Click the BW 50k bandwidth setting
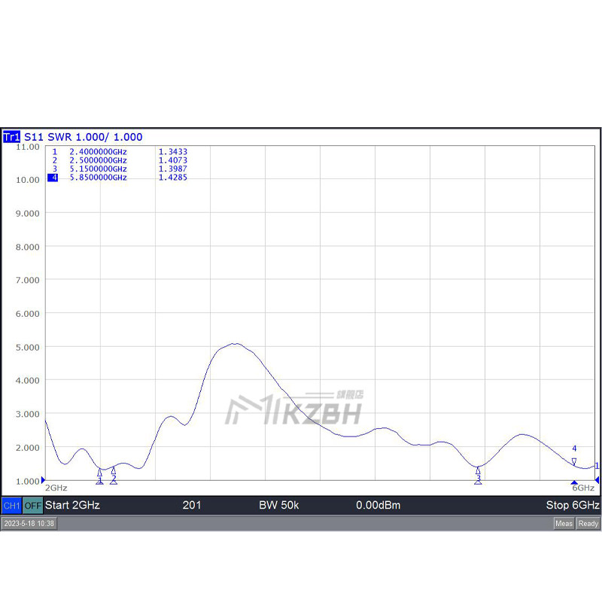This screenshot has width=602, height=602. [278, 505]
